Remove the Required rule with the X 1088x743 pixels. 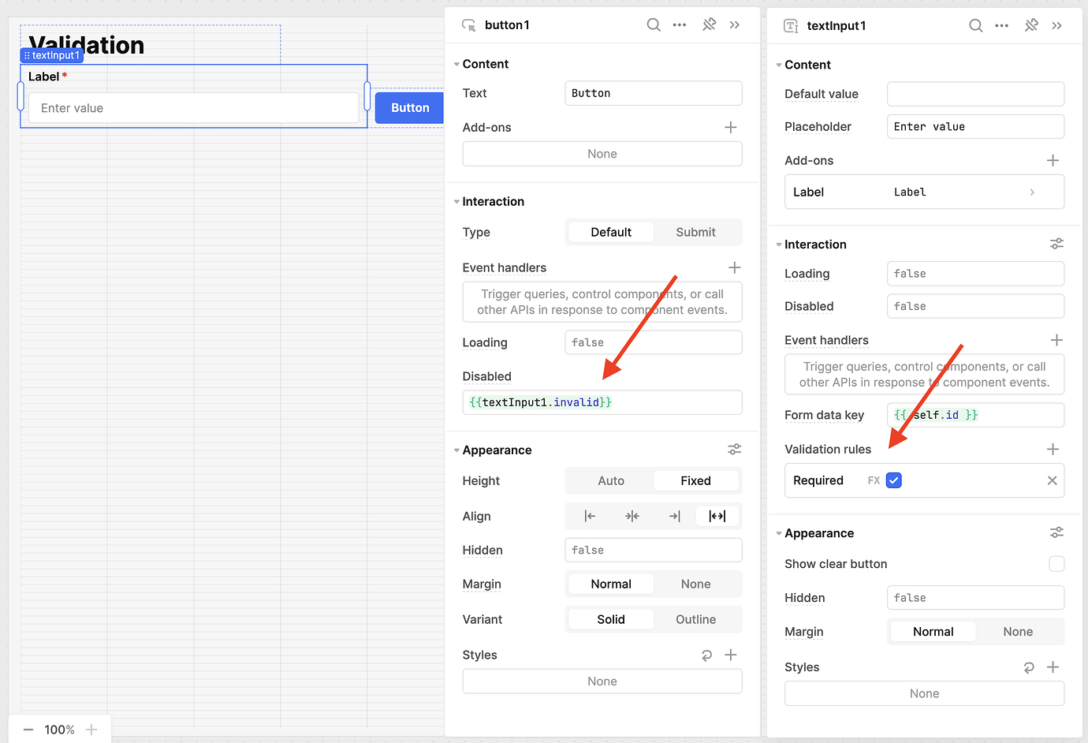(x=1052, y=480)
